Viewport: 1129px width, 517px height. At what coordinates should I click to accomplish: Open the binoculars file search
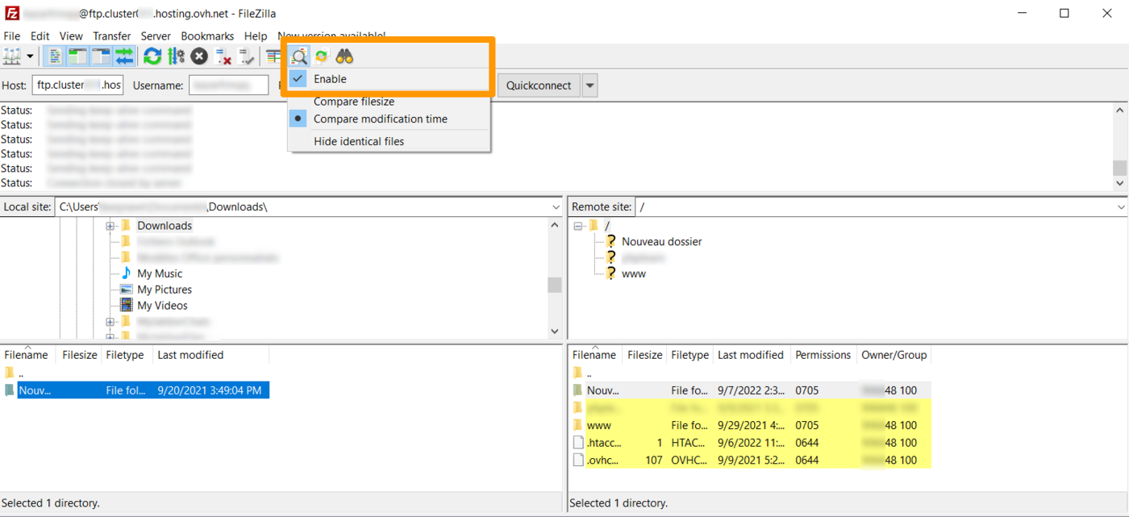344,56
